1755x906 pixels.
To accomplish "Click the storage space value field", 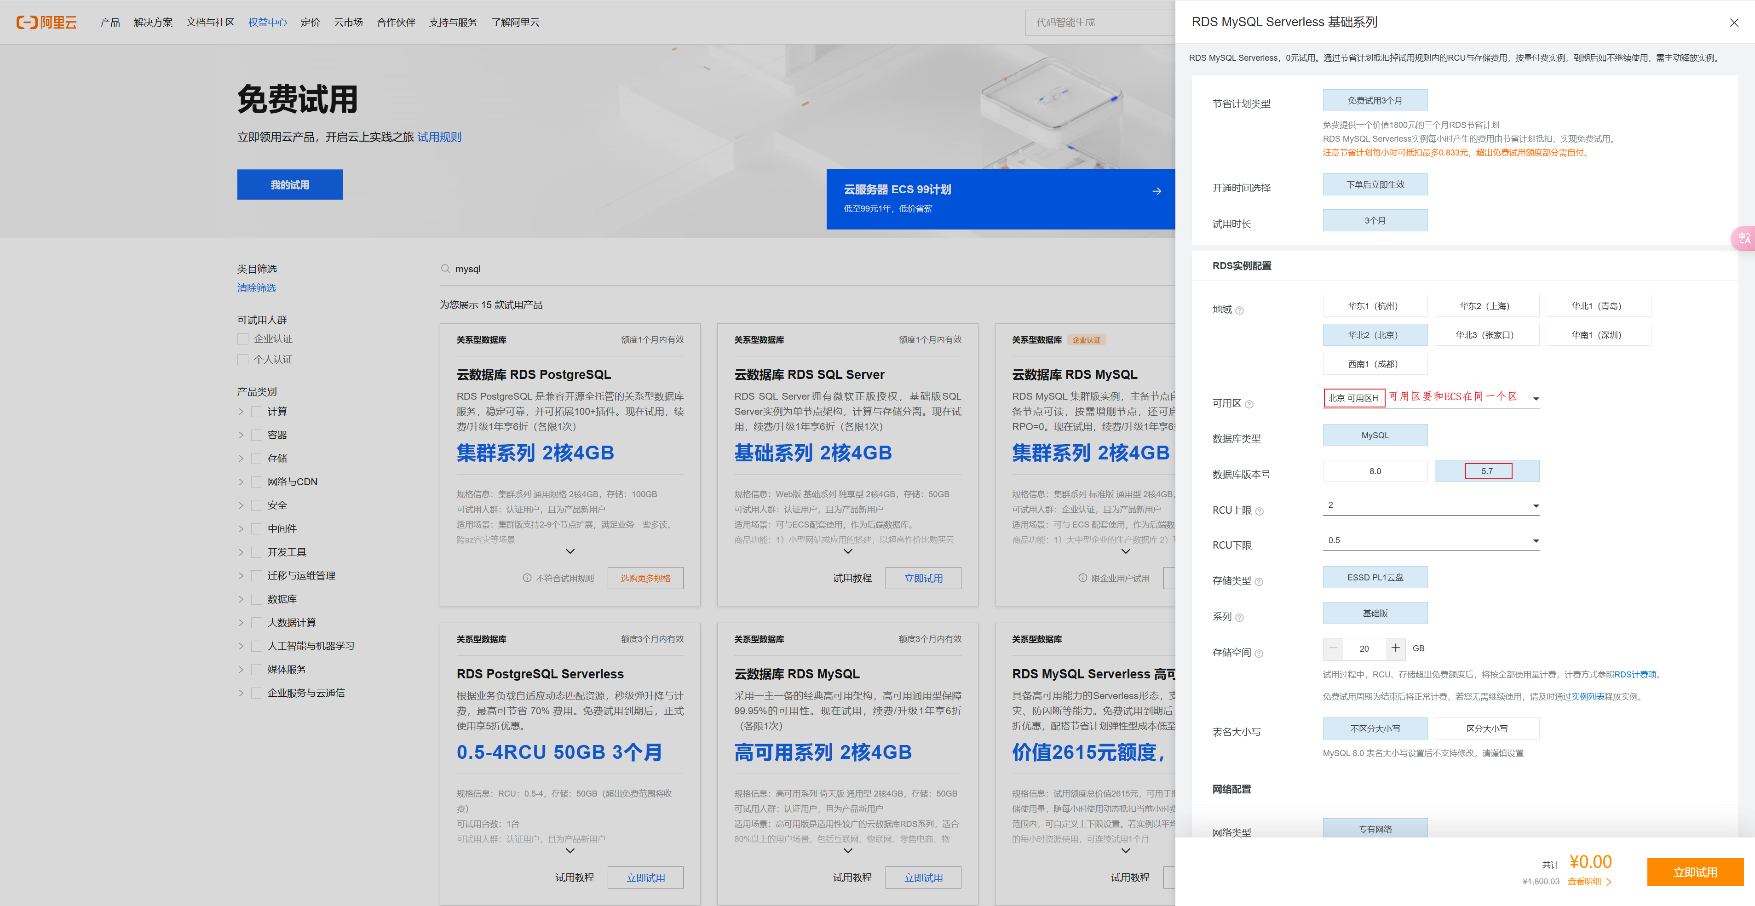I will coord(1364,648).
